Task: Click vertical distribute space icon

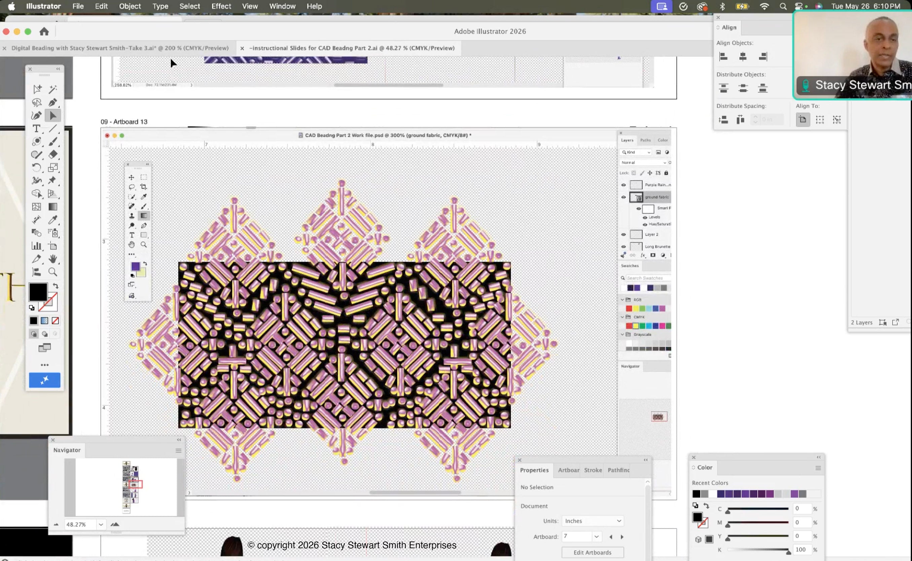Action: pyautogui.click(x=723, y=119)
